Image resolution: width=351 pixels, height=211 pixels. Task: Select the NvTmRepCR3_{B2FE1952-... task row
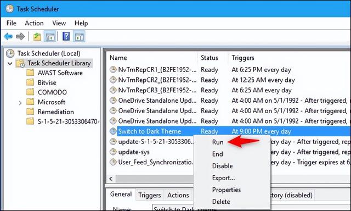click(x=228, y=90)
